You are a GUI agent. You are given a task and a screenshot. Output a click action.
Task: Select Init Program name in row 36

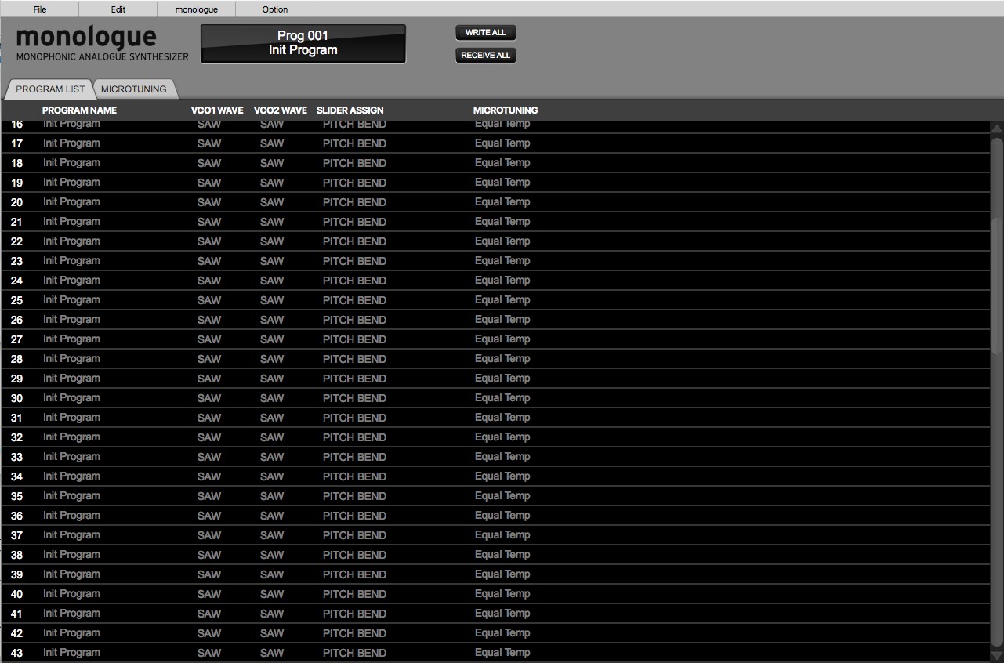click(x=71, y=516)
